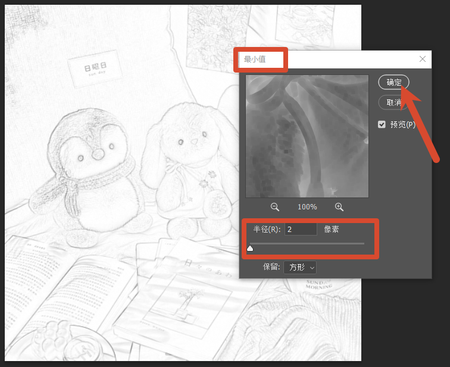This screenshot has width=450, height=367.
Task: Zoom in the filter preview with plus magnifier
Action: [x=339, y=207]
